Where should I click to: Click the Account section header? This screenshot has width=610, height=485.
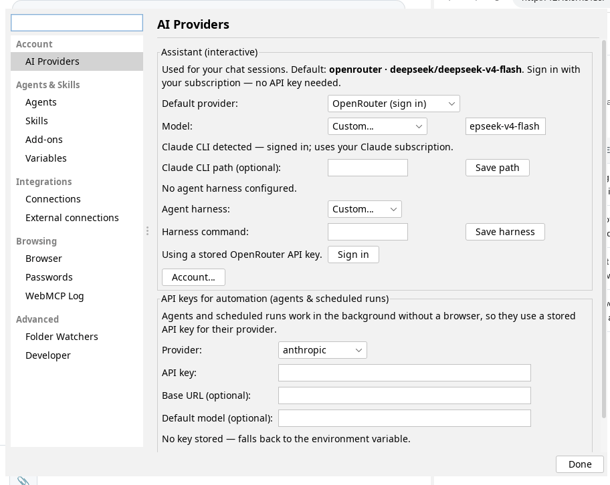coord(34,44)
